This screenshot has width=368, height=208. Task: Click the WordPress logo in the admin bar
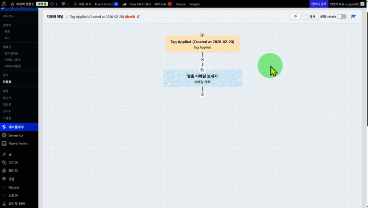pyautogui.click(x=4, y=4)
